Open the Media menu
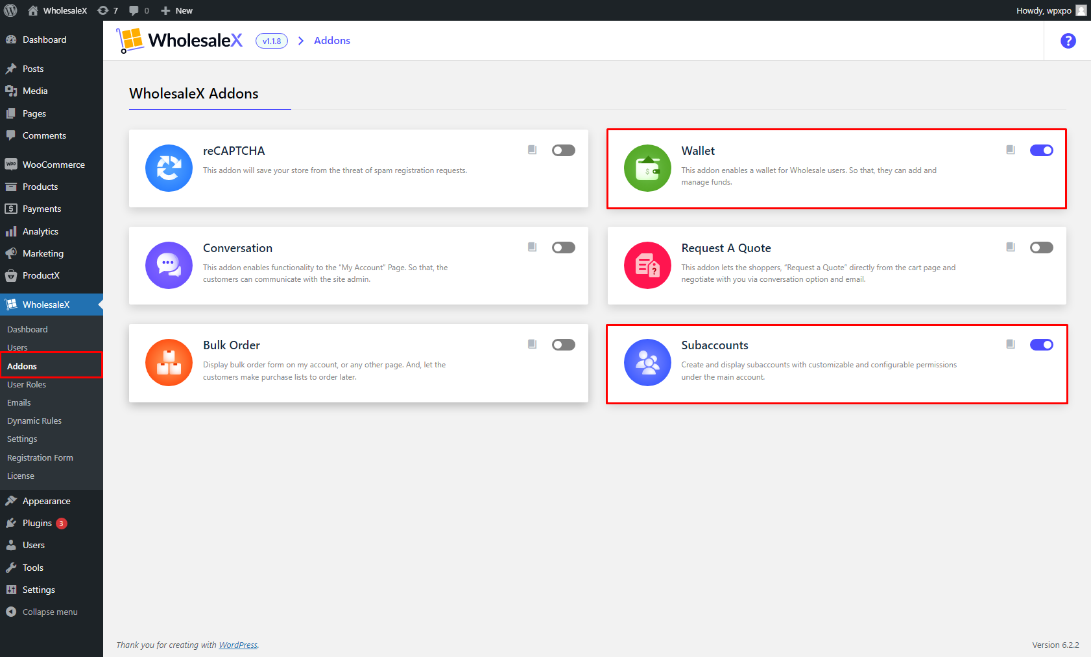This screenshot has width=1091, height=657. pos(51,91)
